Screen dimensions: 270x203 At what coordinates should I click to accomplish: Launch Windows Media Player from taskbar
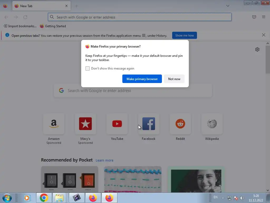[27, 198]
